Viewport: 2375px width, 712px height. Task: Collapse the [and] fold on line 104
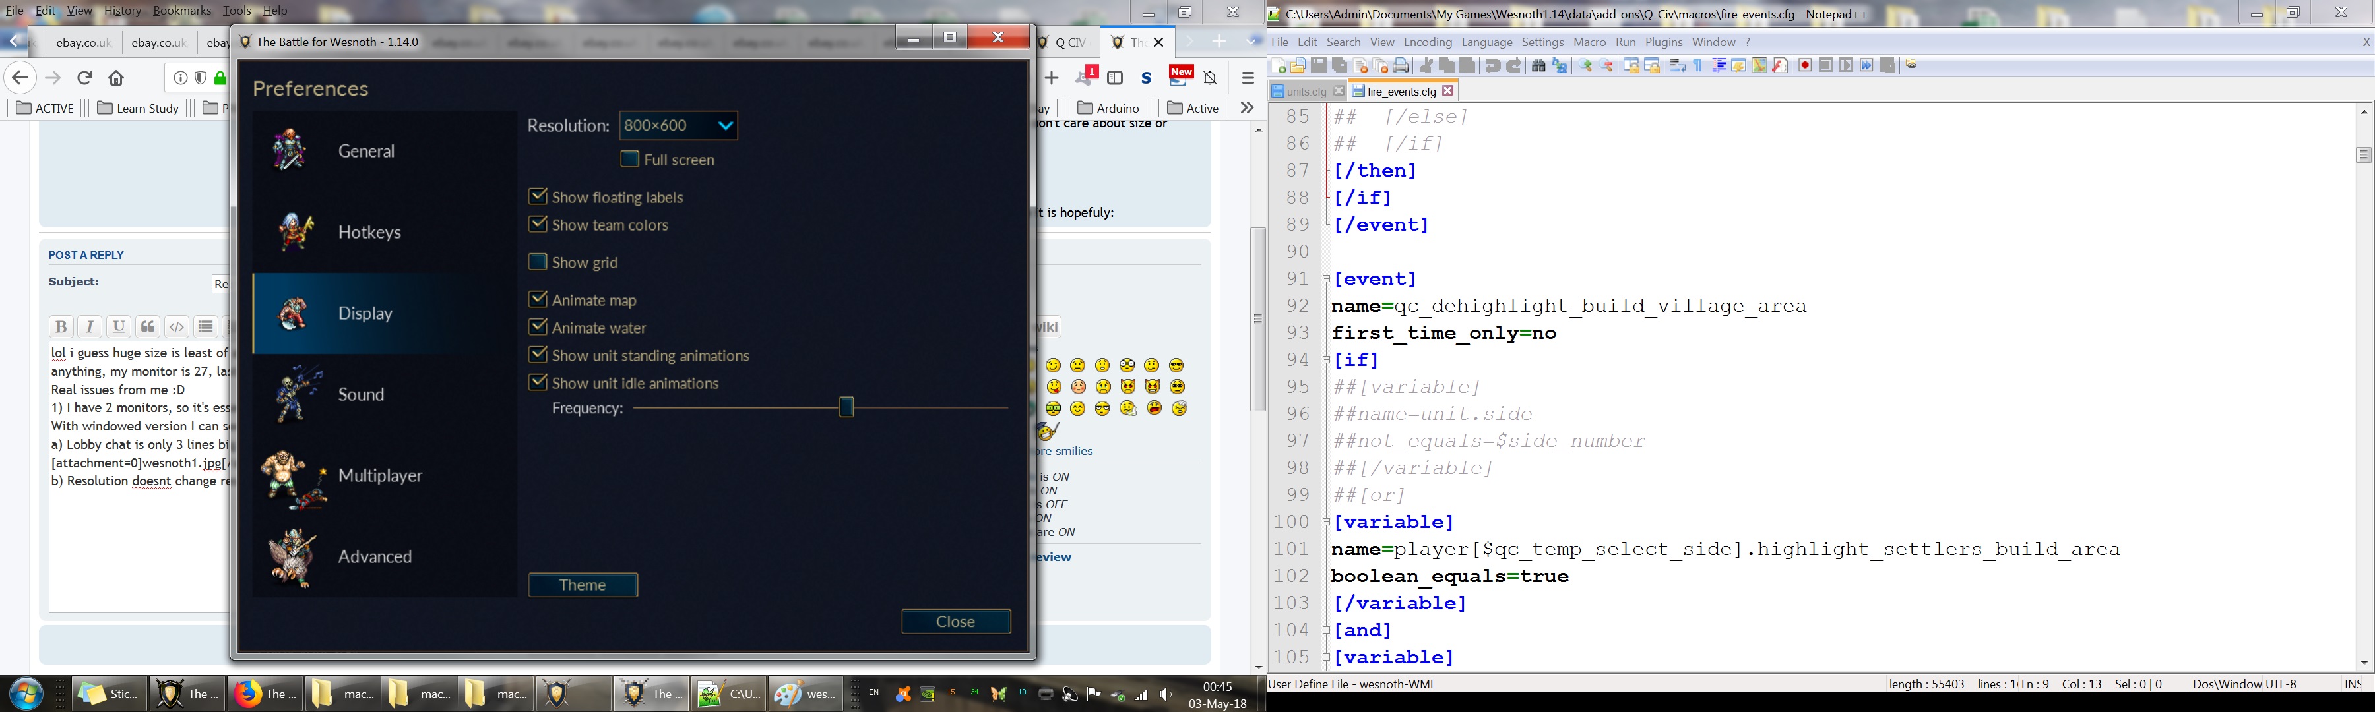[1327, 631]
